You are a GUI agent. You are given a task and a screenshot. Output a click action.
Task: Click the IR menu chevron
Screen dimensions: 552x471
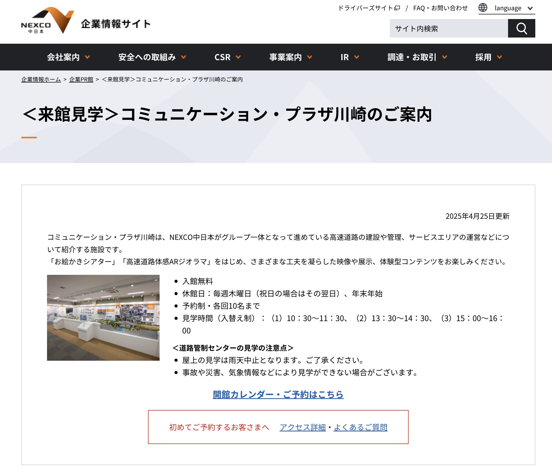pos(357,57)
